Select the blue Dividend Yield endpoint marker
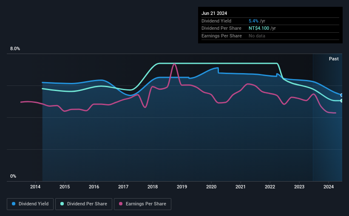The image size is (349, 216). [342, 95]
